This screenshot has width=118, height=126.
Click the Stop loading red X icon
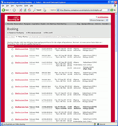pyautogui.click(x=21, y=10)
